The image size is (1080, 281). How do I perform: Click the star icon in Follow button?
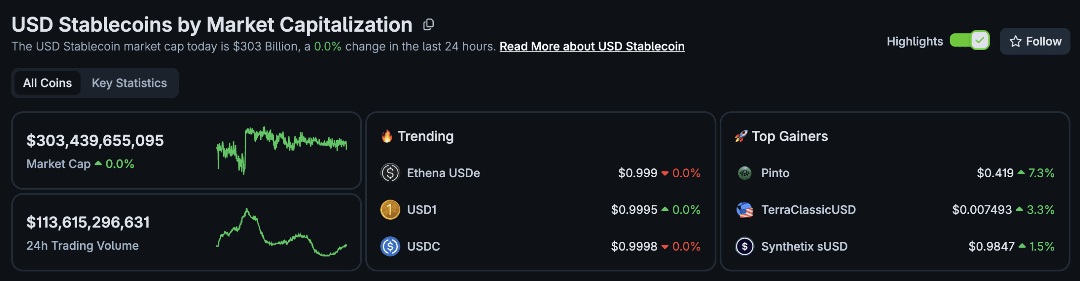point(1015,41)
